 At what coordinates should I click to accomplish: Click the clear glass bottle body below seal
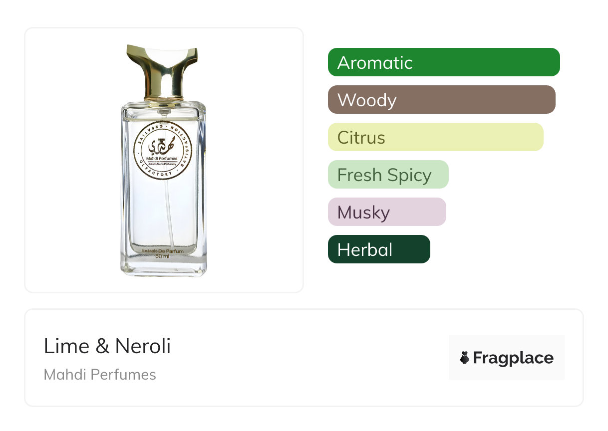150,215
